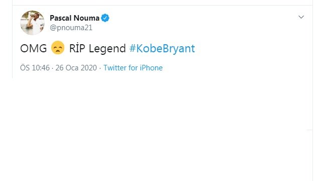
Task: Click the word iPhone in source link
Action: click(x=151, y=68)
